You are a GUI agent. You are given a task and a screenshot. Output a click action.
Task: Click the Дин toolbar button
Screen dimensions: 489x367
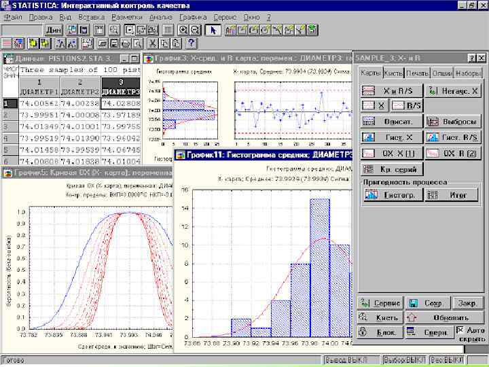(54, 30)
